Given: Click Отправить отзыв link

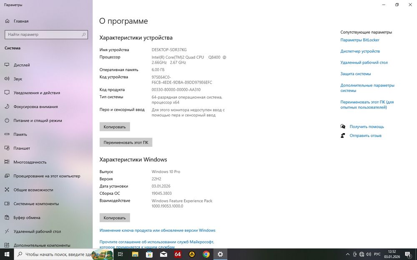Looking at the screenshot, I should pos(365,136).
